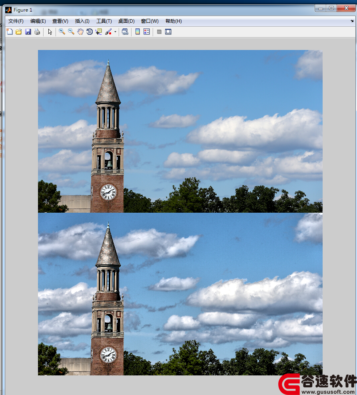357x395 pixels.
Task: Minimize the Figure 1 window
Action: tap(321, 8)
